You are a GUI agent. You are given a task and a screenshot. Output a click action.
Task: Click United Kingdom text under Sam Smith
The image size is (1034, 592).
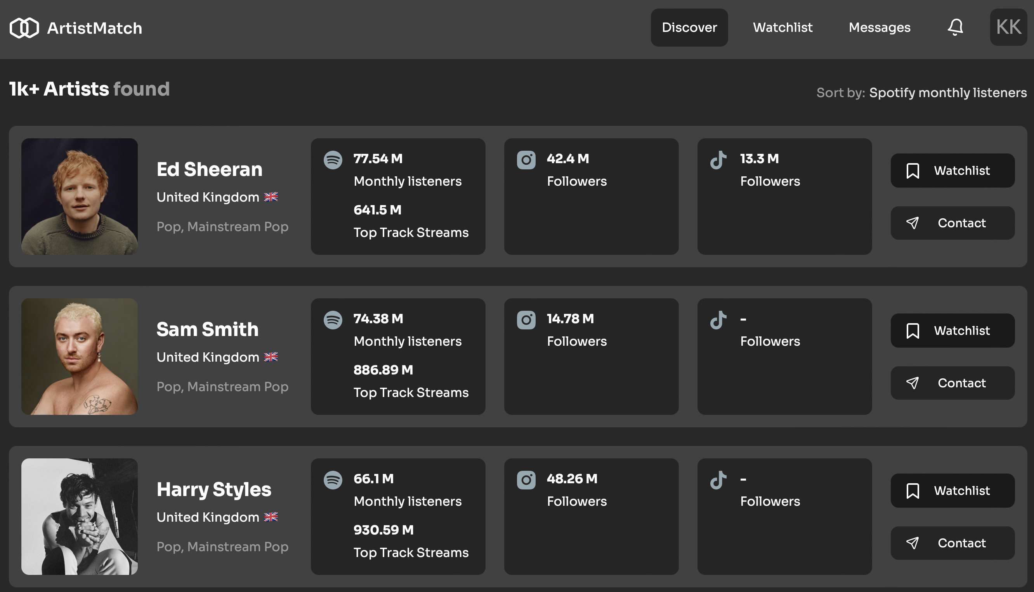tap(208, 357)
